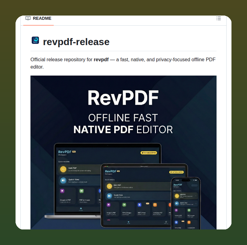Click Compress PDF orange icon on phone
Screen dimensions: 247x245
[189, 222]
